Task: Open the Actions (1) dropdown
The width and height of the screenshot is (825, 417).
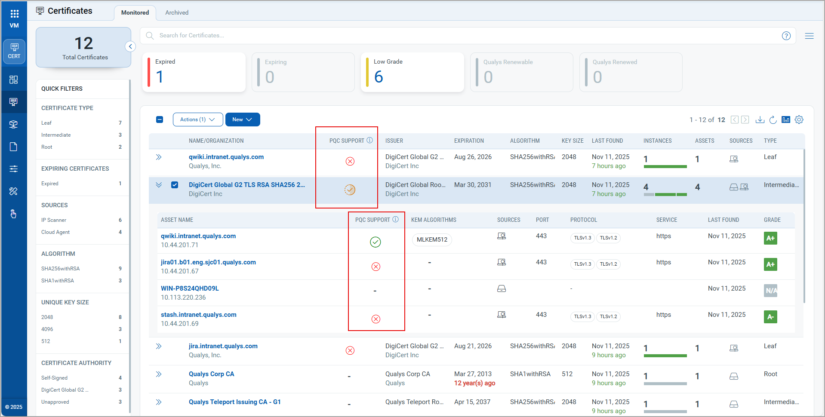Action: [x=197, y=120]
